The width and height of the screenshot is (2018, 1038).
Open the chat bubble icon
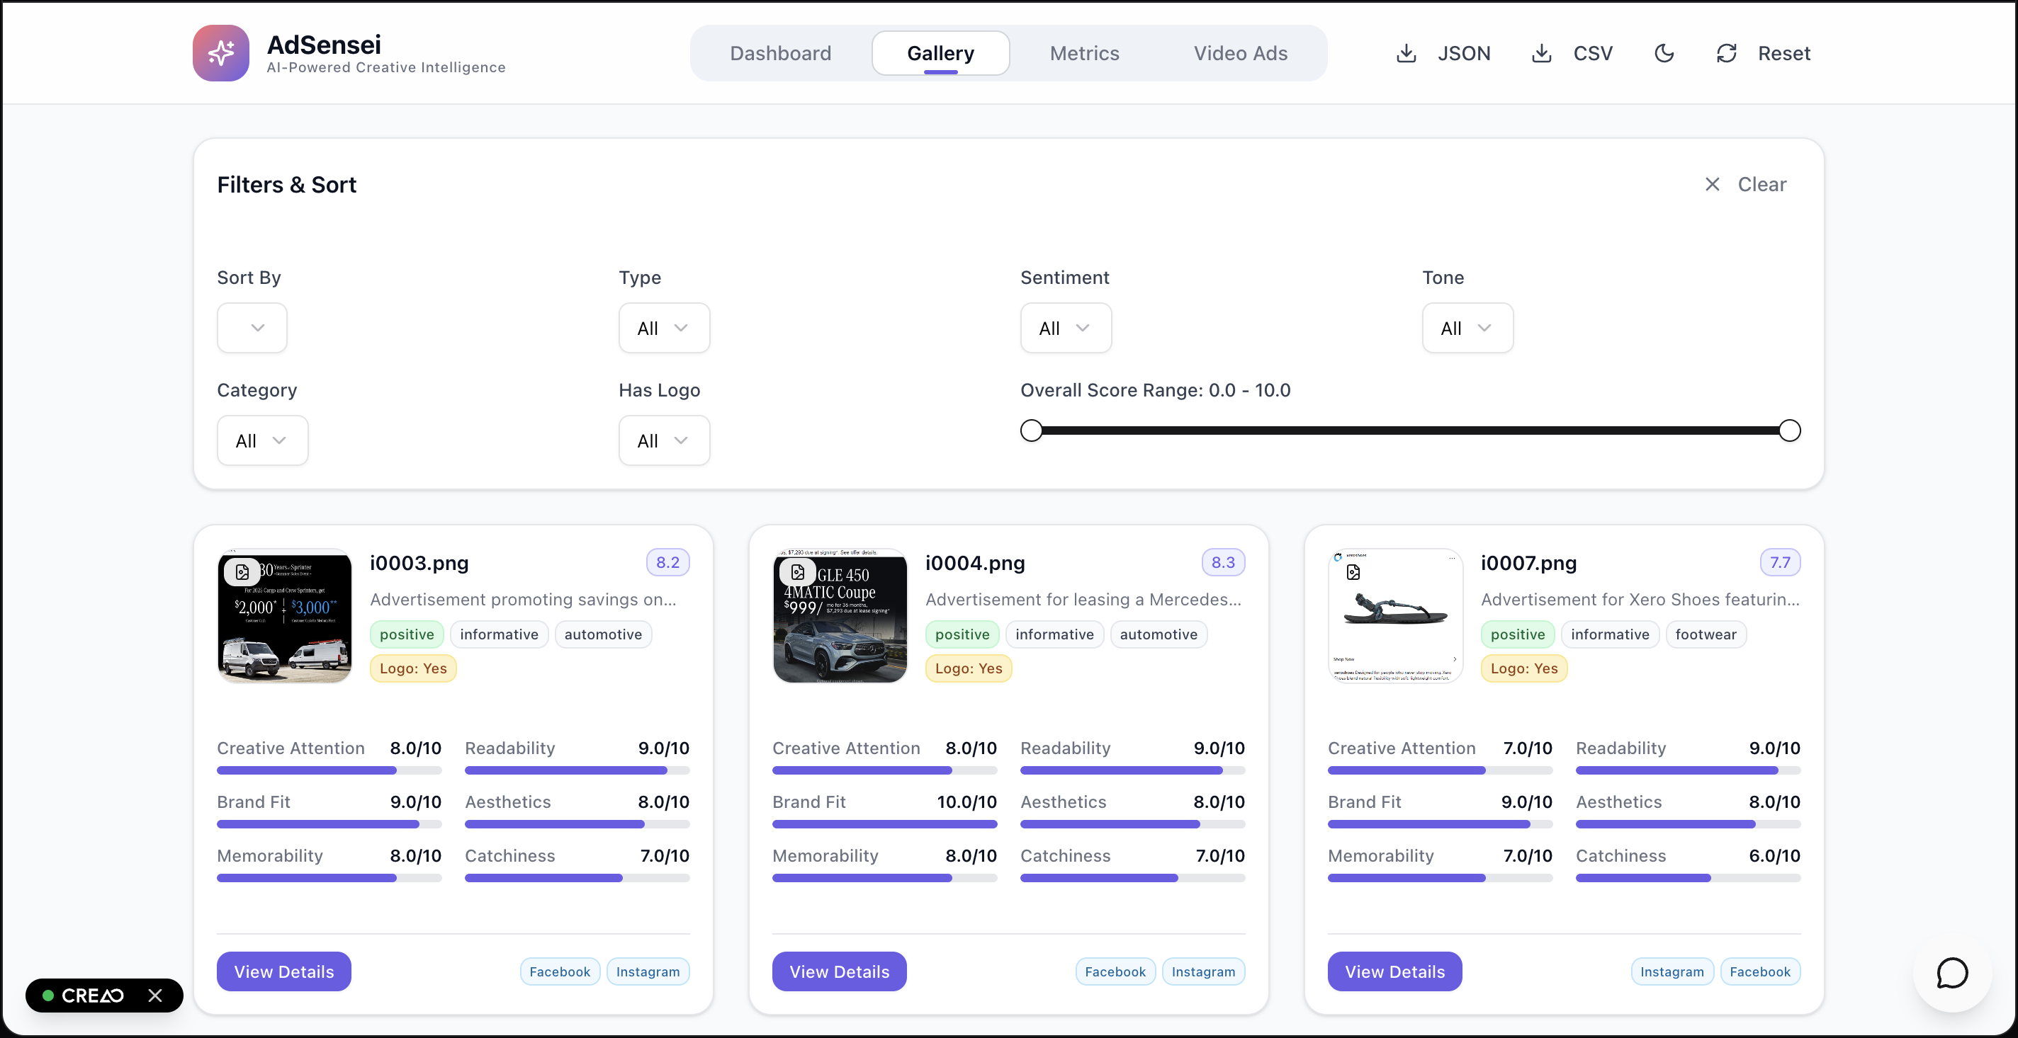coord(1951,973)
